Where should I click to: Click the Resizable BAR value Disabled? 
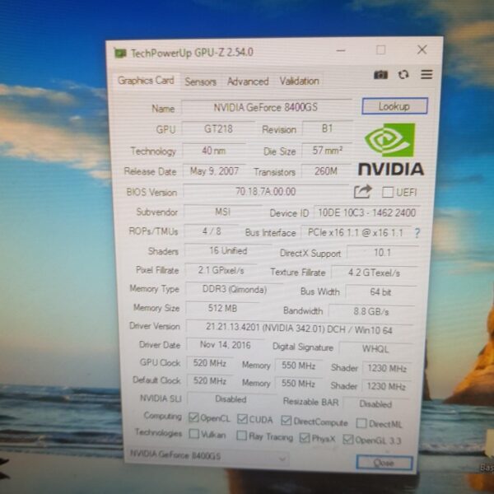point(375,404)
